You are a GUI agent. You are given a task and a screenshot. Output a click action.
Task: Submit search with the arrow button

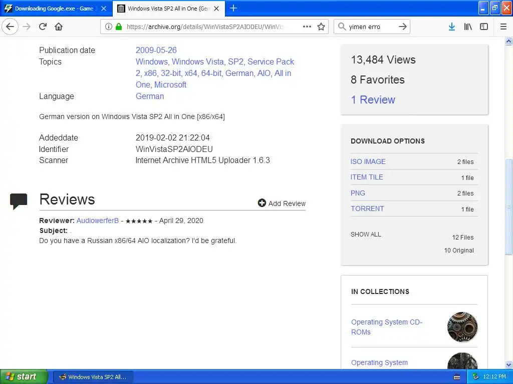pos(403,26)
